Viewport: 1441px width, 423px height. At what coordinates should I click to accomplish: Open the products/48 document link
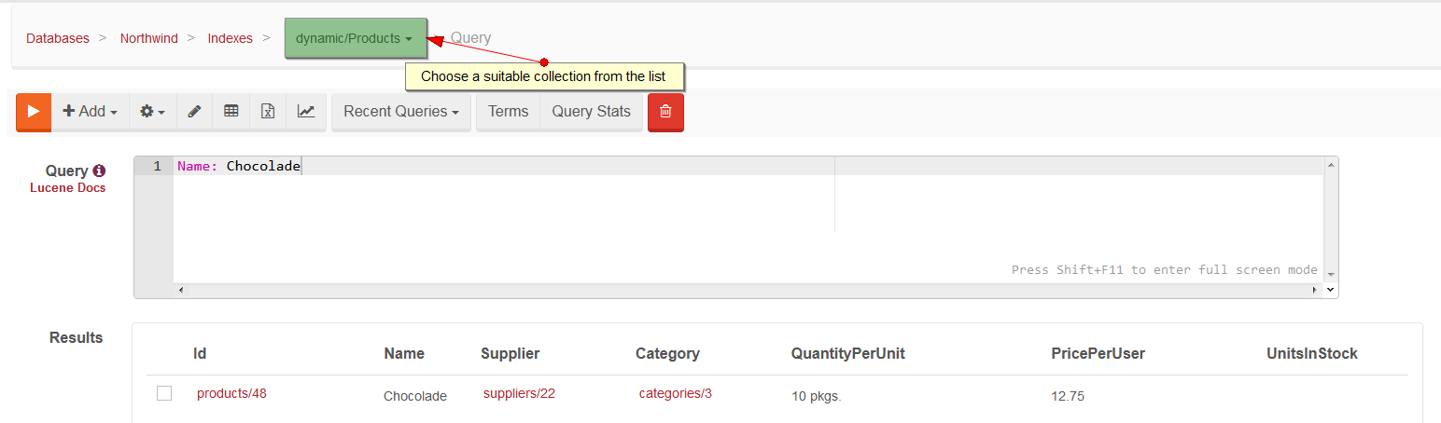231,393
